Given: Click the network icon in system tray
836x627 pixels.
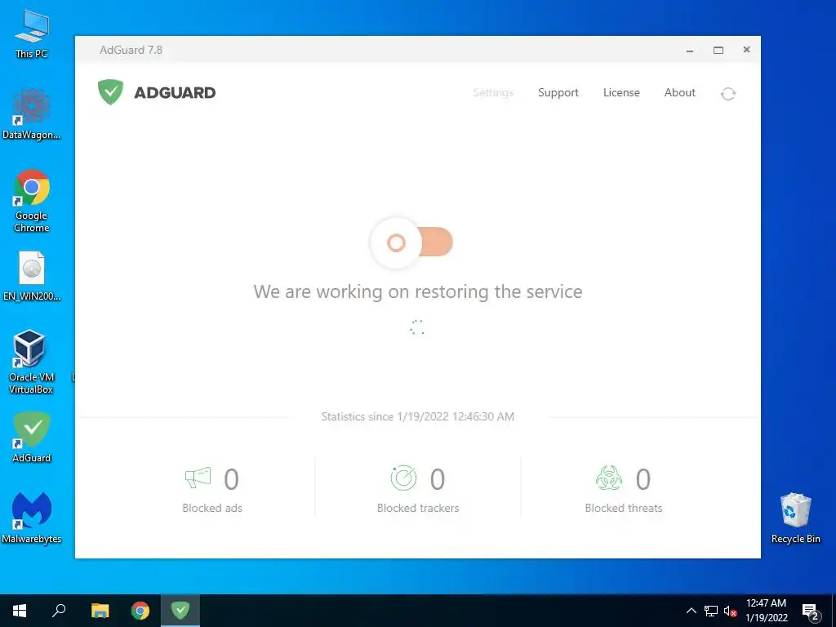Looking at the screenshot, I should point(711,611).
